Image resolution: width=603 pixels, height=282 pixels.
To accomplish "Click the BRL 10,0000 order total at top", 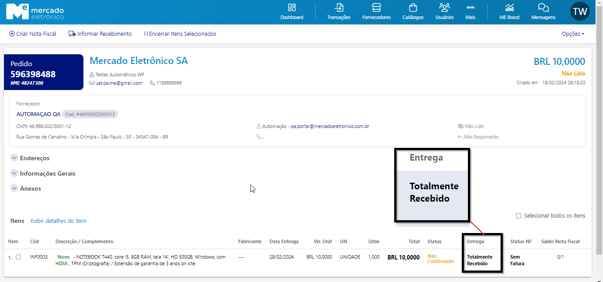I will coord(559,62).
